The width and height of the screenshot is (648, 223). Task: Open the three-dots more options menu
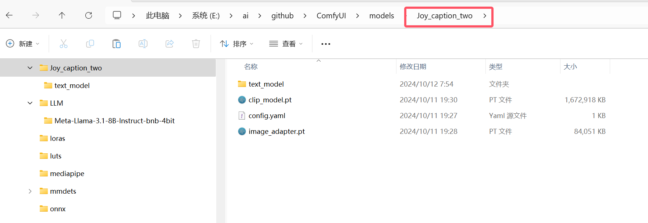pyautogui.click(x=325, y=44)
